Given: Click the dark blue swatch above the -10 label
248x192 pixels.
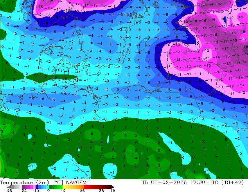Looking at the screenshot, I should 37,187.
